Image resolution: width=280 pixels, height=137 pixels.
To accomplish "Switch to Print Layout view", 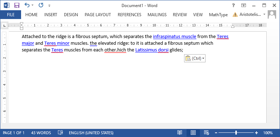I will click(x=193, y=133).
